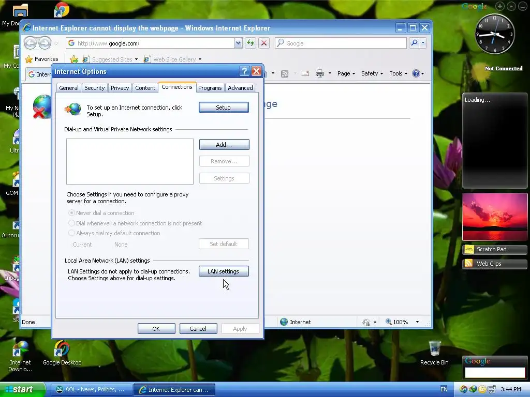
Task: Select Dial whenever network not present radio
Action: pyautogui.click(x=71, y=223)
